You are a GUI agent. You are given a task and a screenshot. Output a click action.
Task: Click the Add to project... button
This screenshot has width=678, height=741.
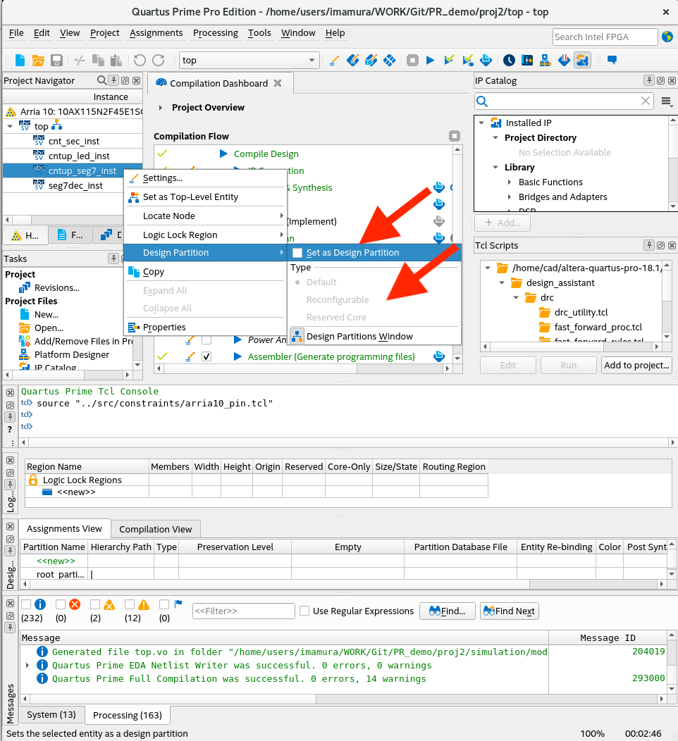636,365
